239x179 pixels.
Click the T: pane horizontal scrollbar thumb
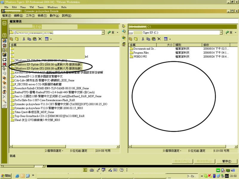point(39,146)
